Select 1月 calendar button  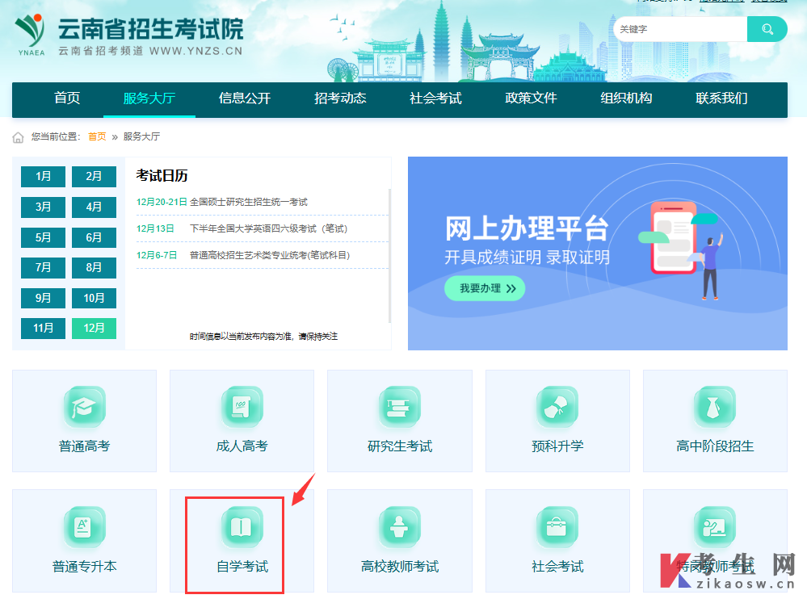click(44, 176)
